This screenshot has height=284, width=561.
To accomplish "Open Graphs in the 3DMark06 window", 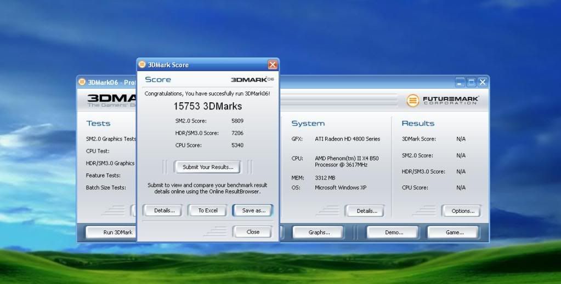I will (x=319, y=232).
